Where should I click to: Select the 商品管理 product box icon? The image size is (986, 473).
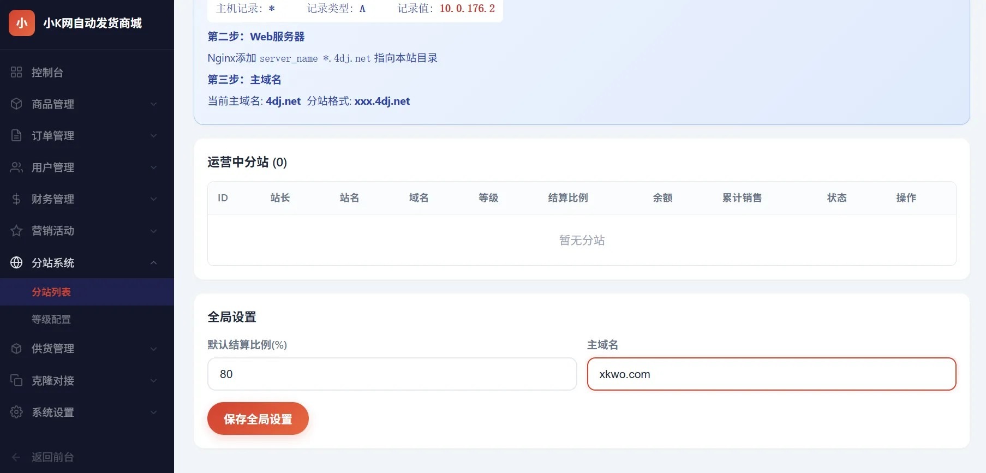coord(16,104)
